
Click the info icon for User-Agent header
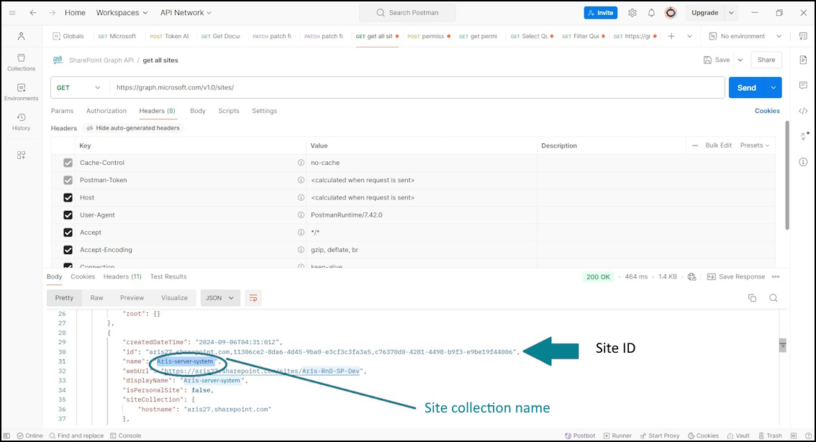(x=301, y=215)
